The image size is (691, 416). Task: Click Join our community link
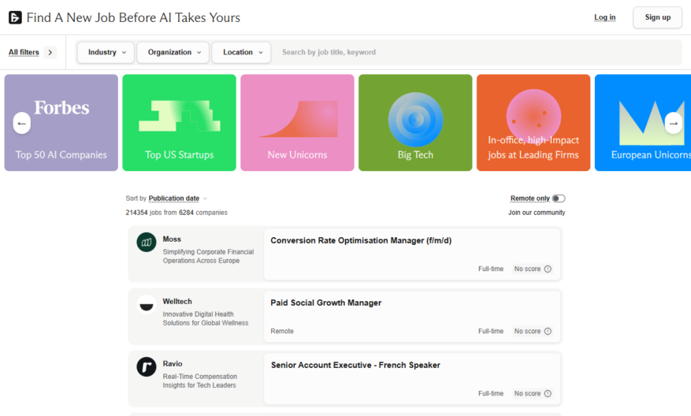click(537, 213)
